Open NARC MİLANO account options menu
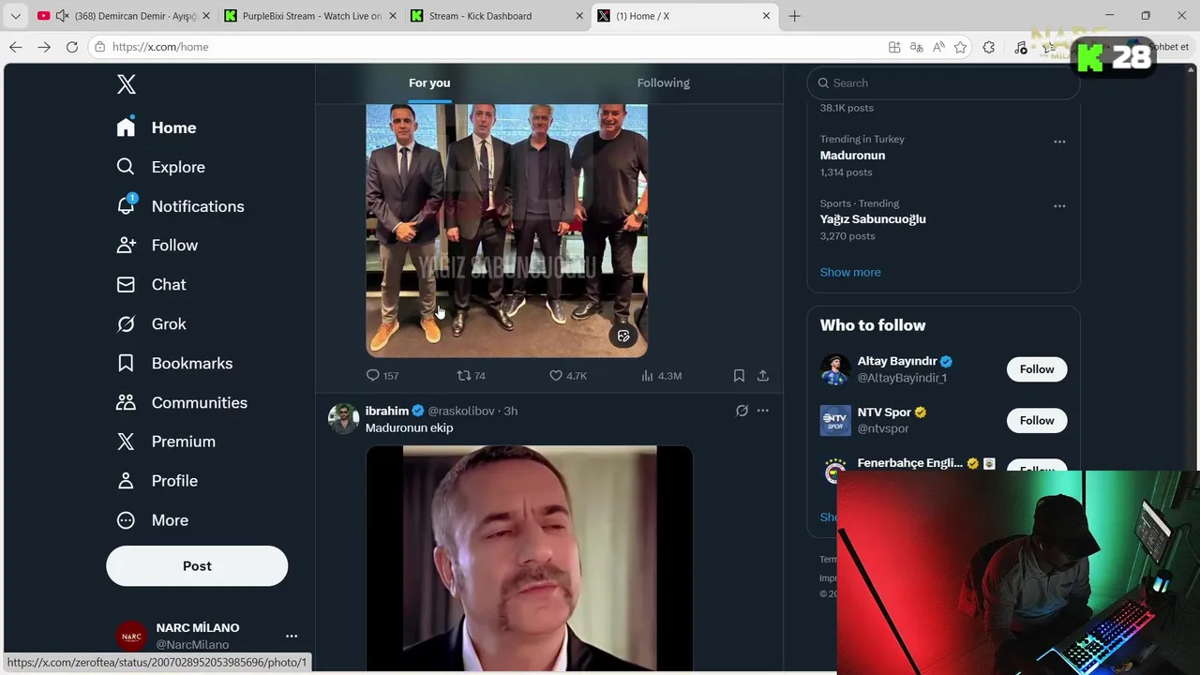This screenshot has height=675, width=1200. point(292,636)
